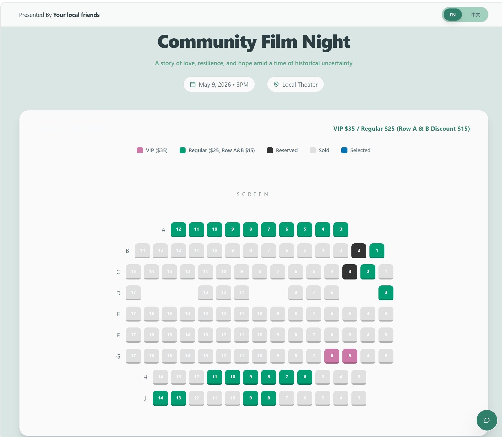Click reserved seat 3 in row C
This screenshot has height=437, width=502.
350,272
